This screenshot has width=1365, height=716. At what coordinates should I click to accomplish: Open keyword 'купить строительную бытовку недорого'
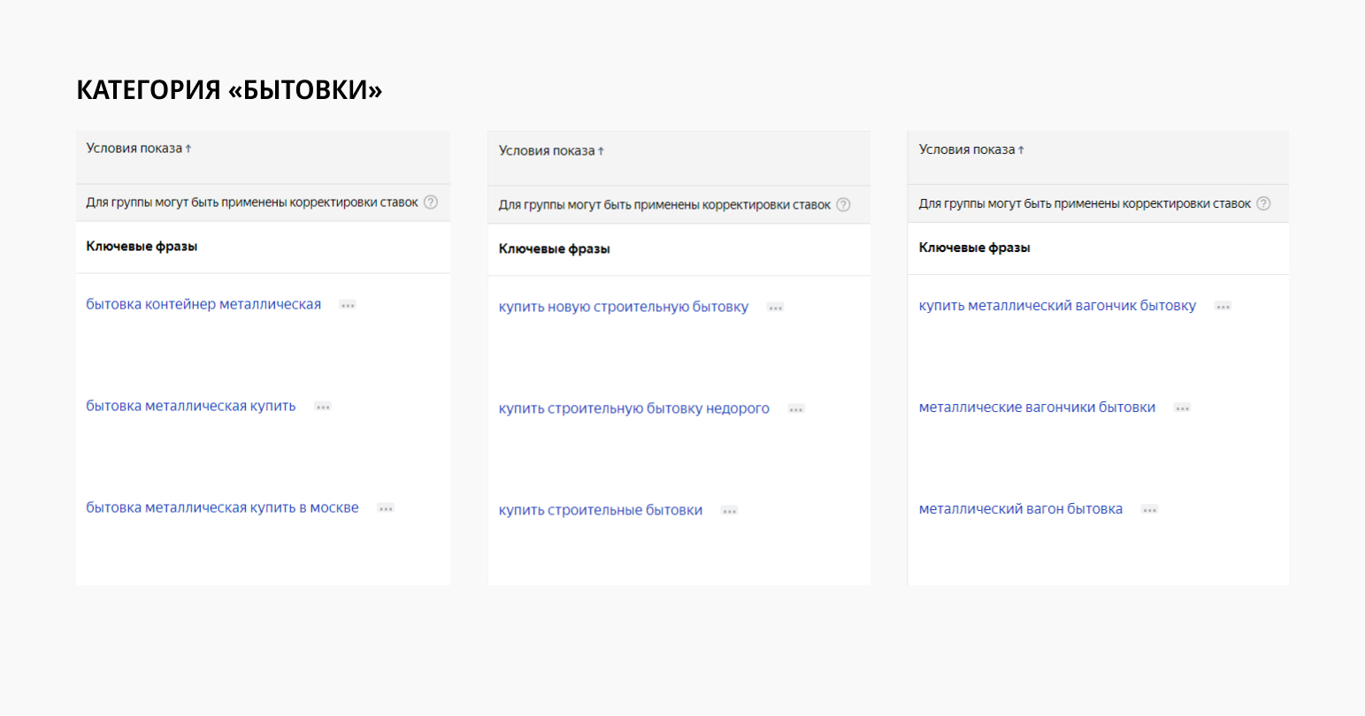coord(633,409)
